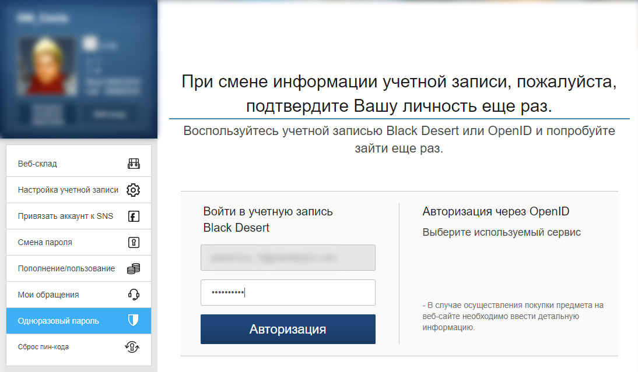The width and height of the screenshot is (638, 372).
Task: Click the blurred email input field
Action: pyautogui.click(x=288, y=257)
